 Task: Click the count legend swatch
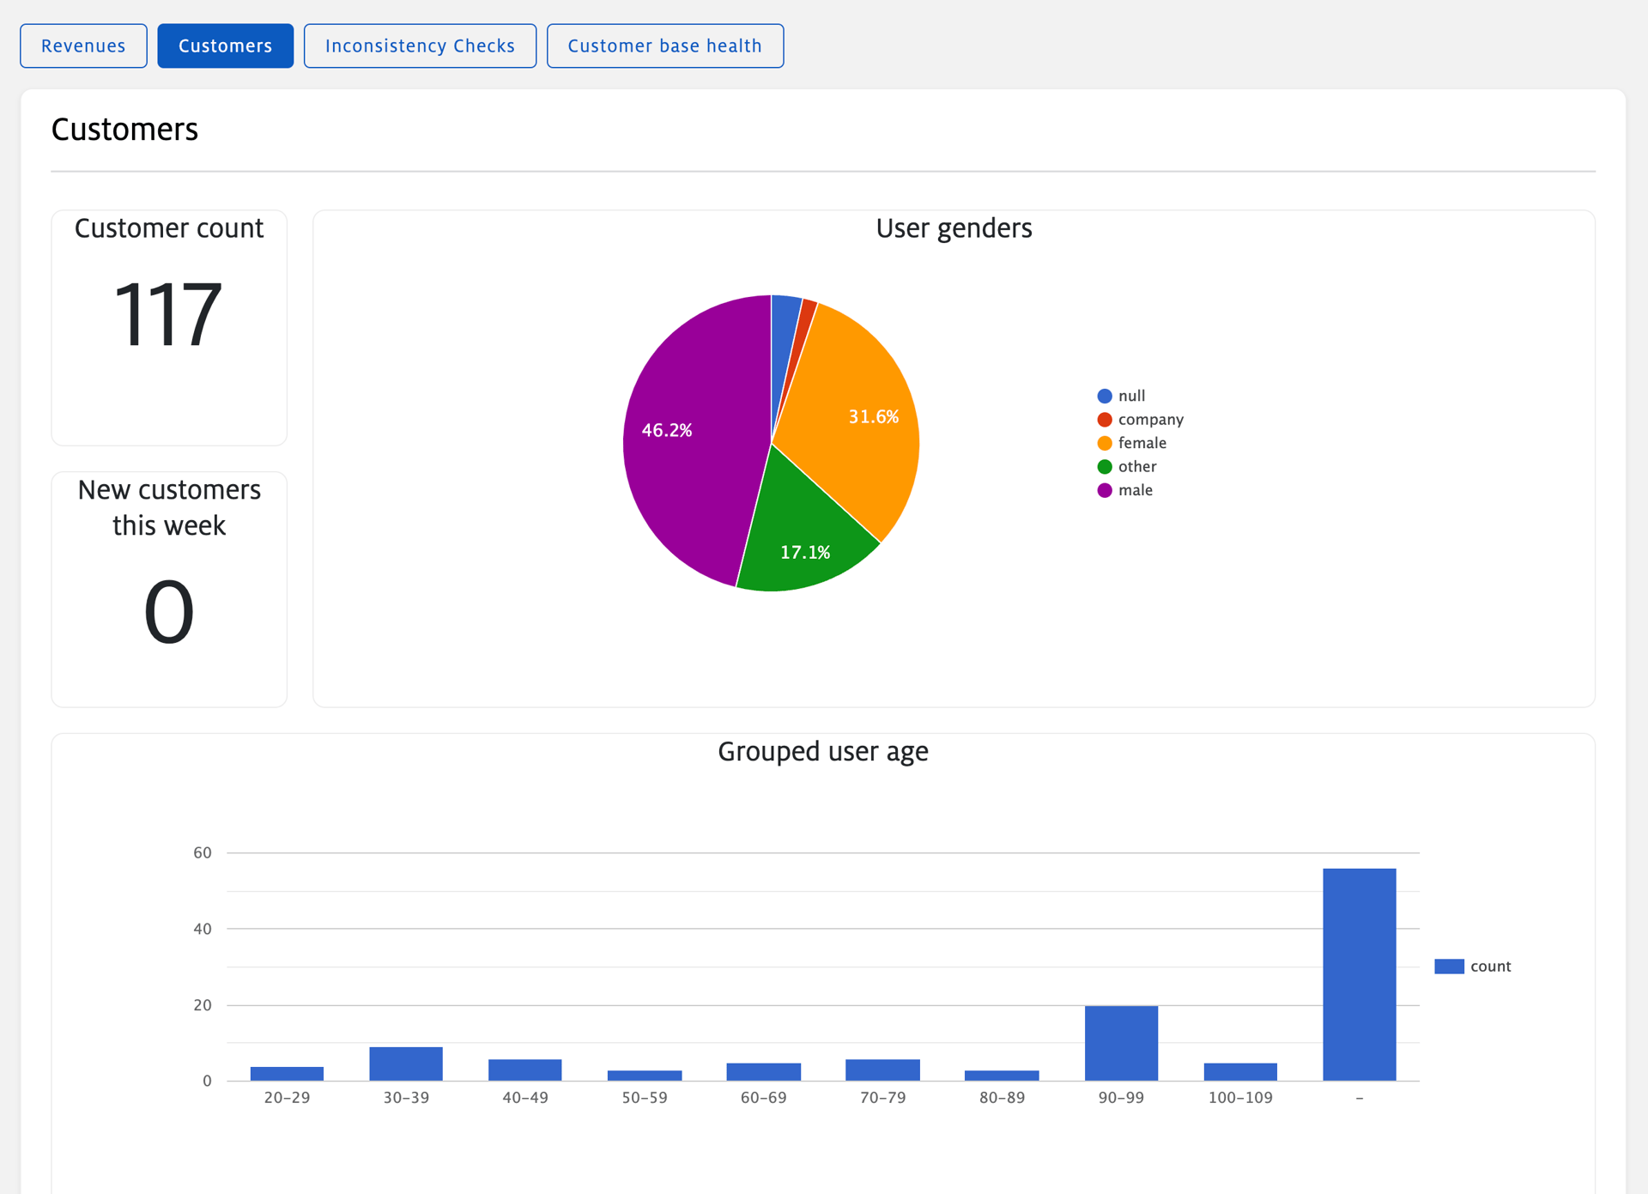pos(1449,967)
